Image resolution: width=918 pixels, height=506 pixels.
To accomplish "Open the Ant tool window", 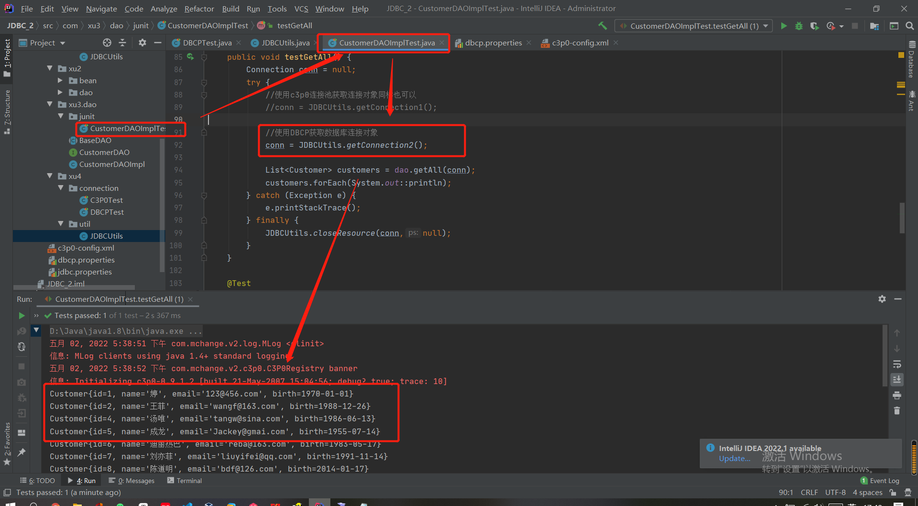I will [911, 100].
